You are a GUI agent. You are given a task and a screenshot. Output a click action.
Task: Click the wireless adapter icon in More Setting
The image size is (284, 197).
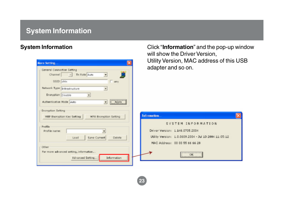123,74
